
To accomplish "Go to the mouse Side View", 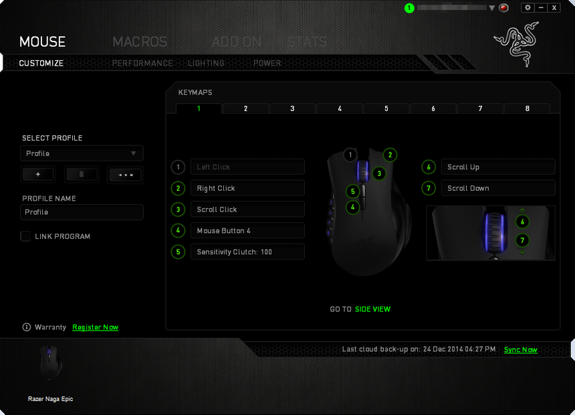I will [x=372, y=309].
